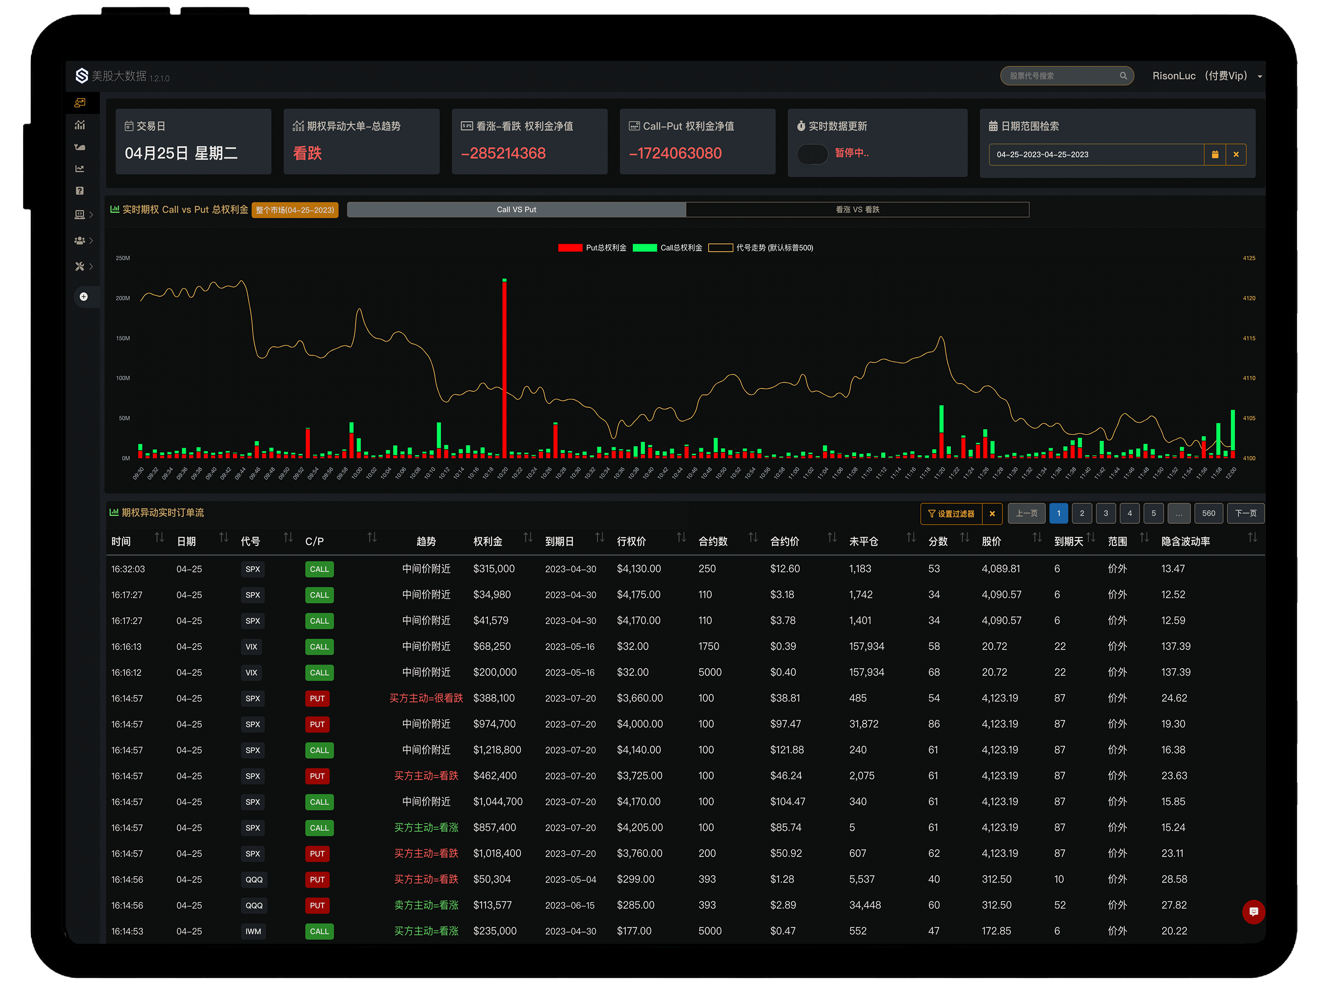Sort table by 合约价 column arrows
Screen dimensions: 1329x987
pyautogui.click(x=832, y=538)
